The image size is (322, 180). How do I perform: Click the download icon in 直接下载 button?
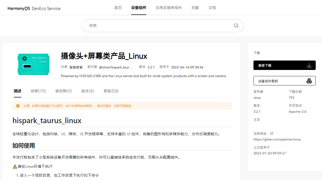(x=309, y=65)
